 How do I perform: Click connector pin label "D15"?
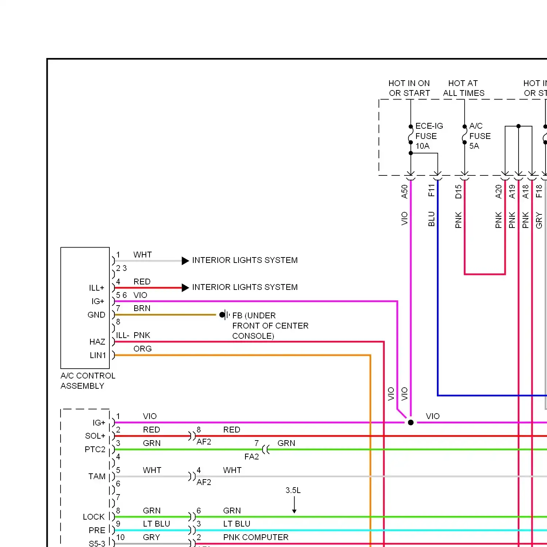pos(458,191)
